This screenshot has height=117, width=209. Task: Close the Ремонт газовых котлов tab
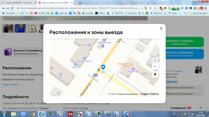(x=72, y=3)
